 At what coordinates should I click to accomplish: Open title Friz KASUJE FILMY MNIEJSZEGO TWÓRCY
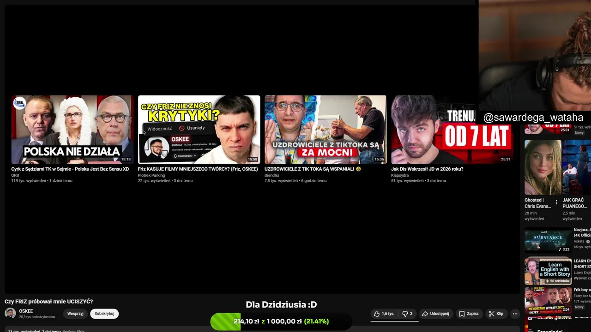pos(198,169)
